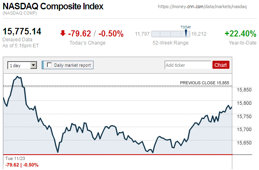Image resolution: width=259 pixels, height=170 pixels.
Task: Click the red down arrow icon
Action: 63,34
